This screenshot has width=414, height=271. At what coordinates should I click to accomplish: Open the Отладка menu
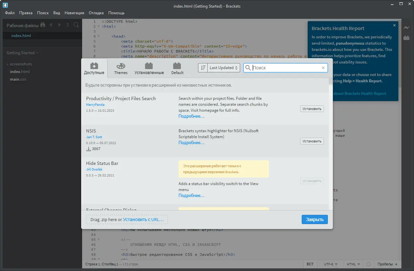[x=96, y=13]
